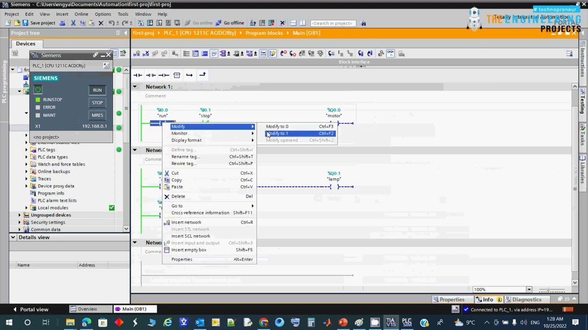Expand Ungrouped devices tree node
Screen dimensions: 588x330
pos(20,215)
